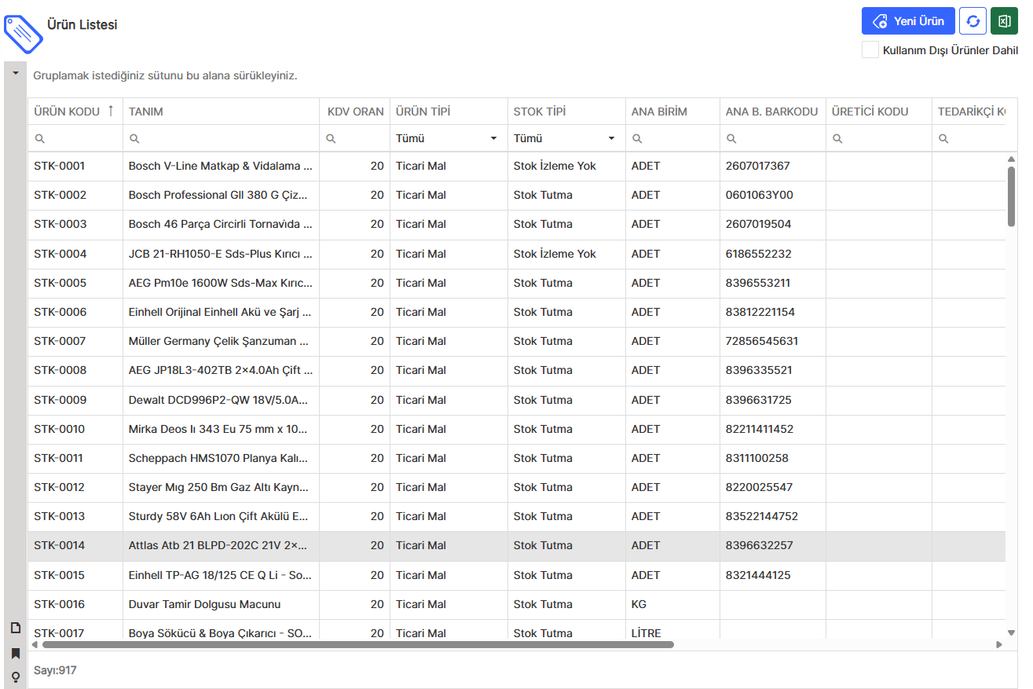Open the ÜRÜN TİPİ filter dropdown

(493, 138)
